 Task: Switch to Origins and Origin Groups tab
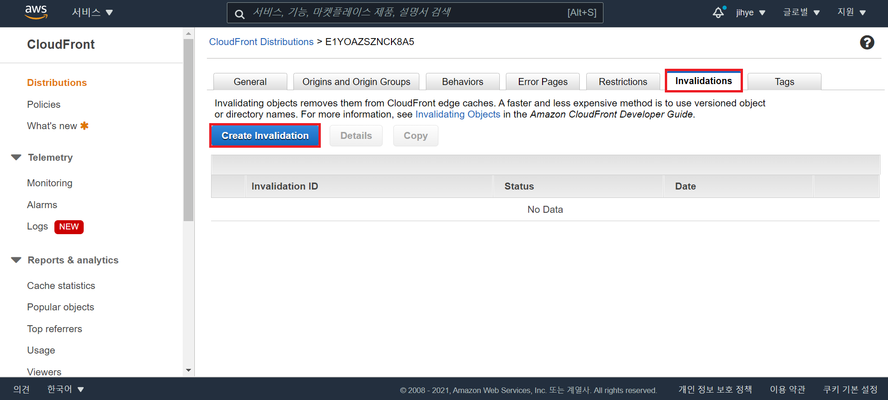[356, 82]
